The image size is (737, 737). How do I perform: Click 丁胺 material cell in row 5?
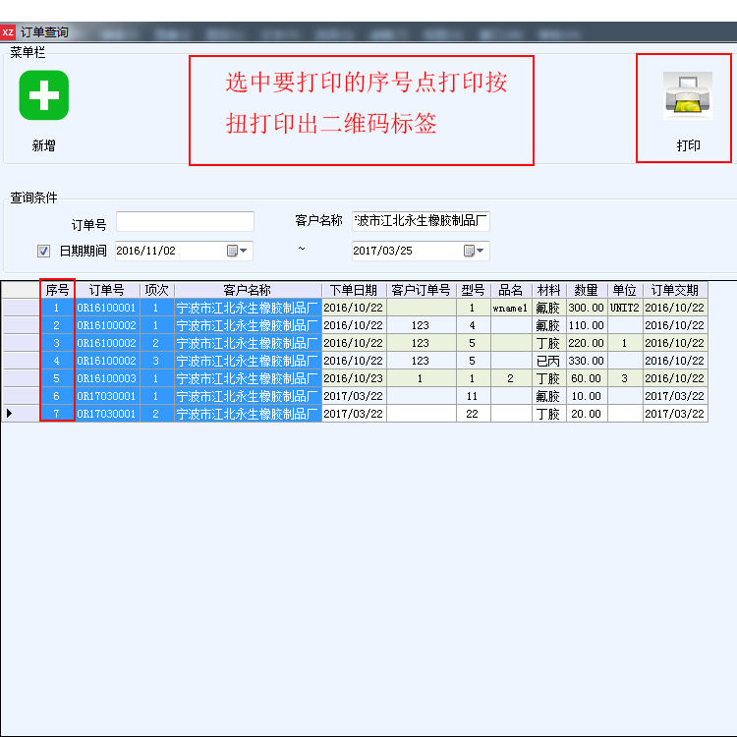(x=549, y=378)
